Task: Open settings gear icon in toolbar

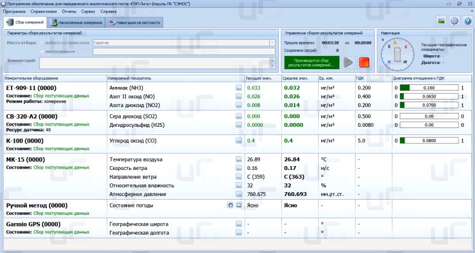Action: tap(455, 21)
